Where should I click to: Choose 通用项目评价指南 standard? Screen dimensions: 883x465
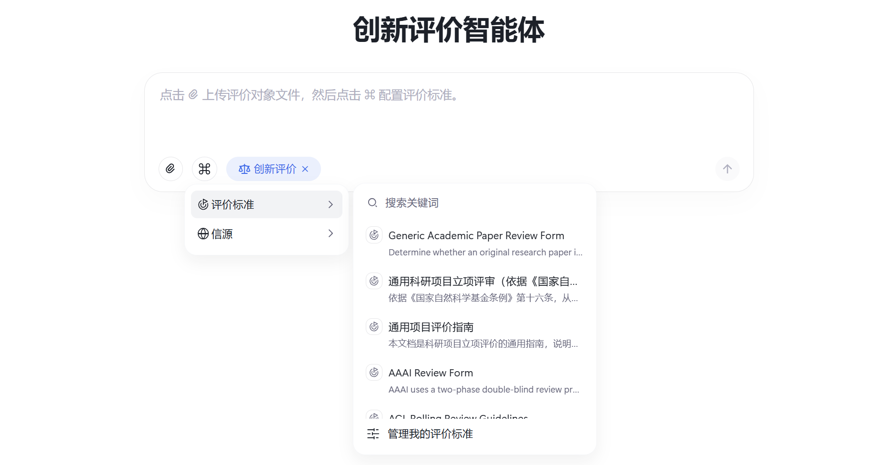pos(475,335)
